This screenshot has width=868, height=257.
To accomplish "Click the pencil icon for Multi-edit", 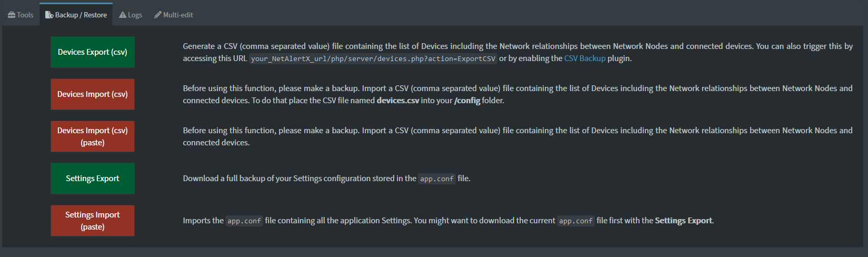I will click(x=157, y=15).
